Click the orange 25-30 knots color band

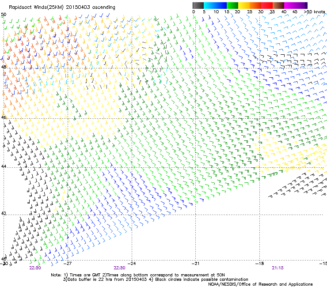255,5
